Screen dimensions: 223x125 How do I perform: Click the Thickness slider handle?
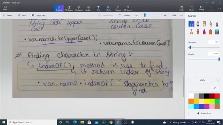tap(190, 47)
